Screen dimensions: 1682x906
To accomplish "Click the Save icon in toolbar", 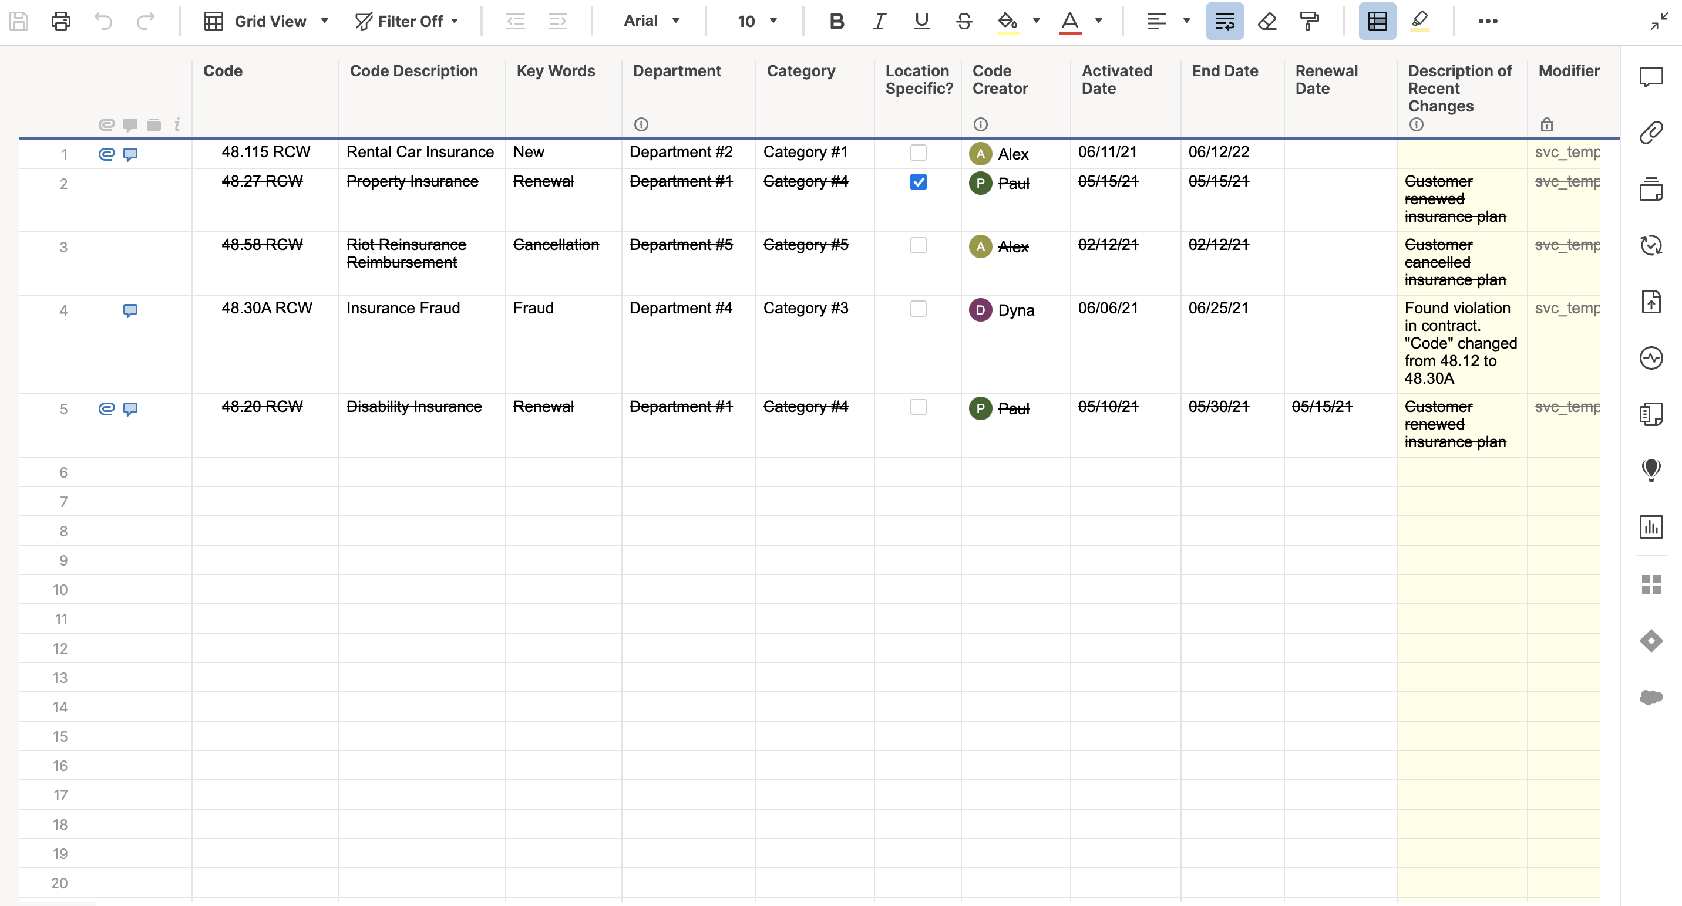I will [x=19, y=22].
